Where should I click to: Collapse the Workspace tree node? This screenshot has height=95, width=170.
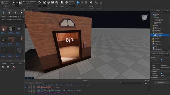[151, 14]
